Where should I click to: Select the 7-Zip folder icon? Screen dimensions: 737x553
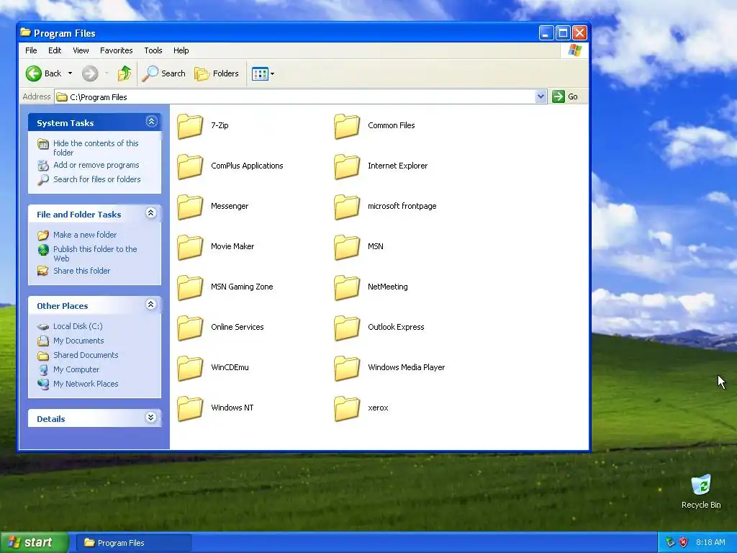point(190,125)
